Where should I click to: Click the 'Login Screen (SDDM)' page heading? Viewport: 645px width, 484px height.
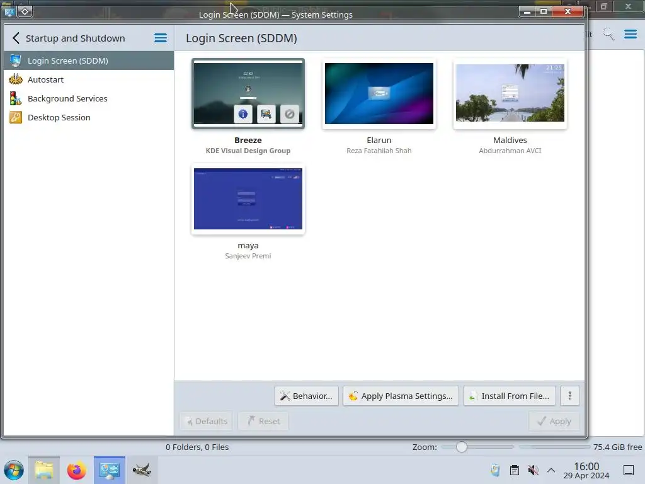[x=241, y=38]
